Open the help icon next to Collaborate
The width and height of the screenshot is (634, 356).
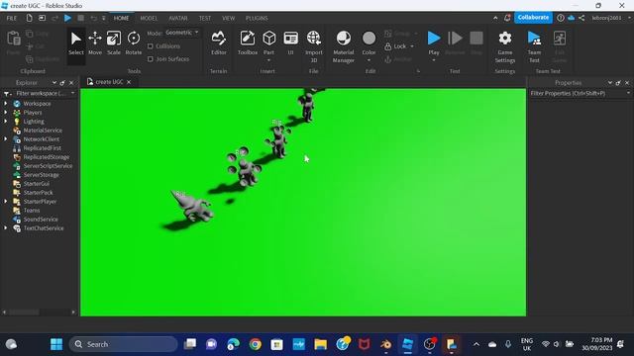(x=561, y=18)
